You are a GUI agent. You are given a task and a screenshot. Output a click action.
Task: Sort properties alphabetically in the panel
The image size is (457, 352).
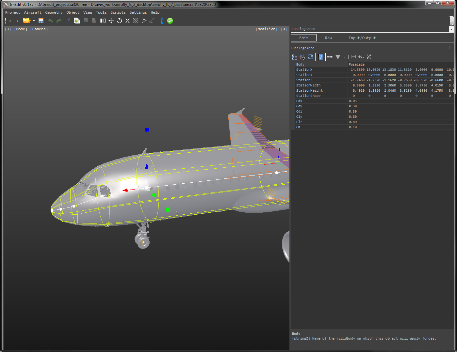pyautogui.click(x=302, y=57)
